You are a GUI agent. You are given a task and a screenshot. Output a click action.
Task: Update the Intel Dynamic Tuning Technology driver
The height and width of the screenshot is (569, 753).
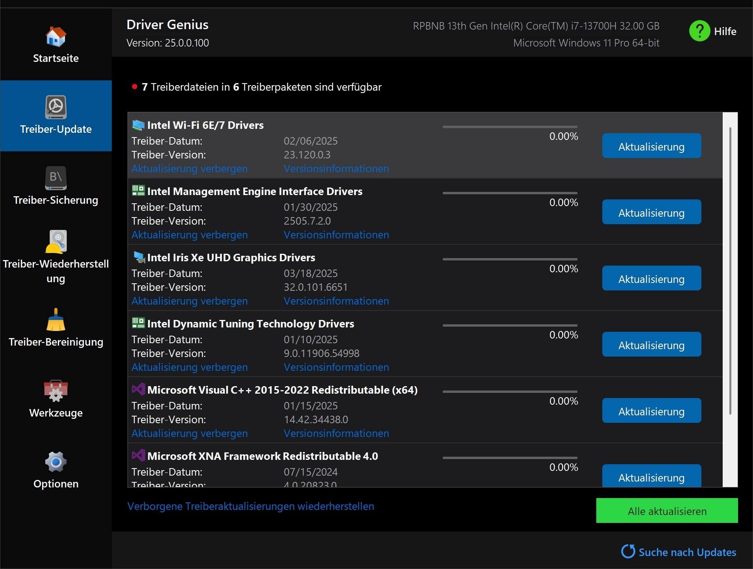[x=651, y=344]
